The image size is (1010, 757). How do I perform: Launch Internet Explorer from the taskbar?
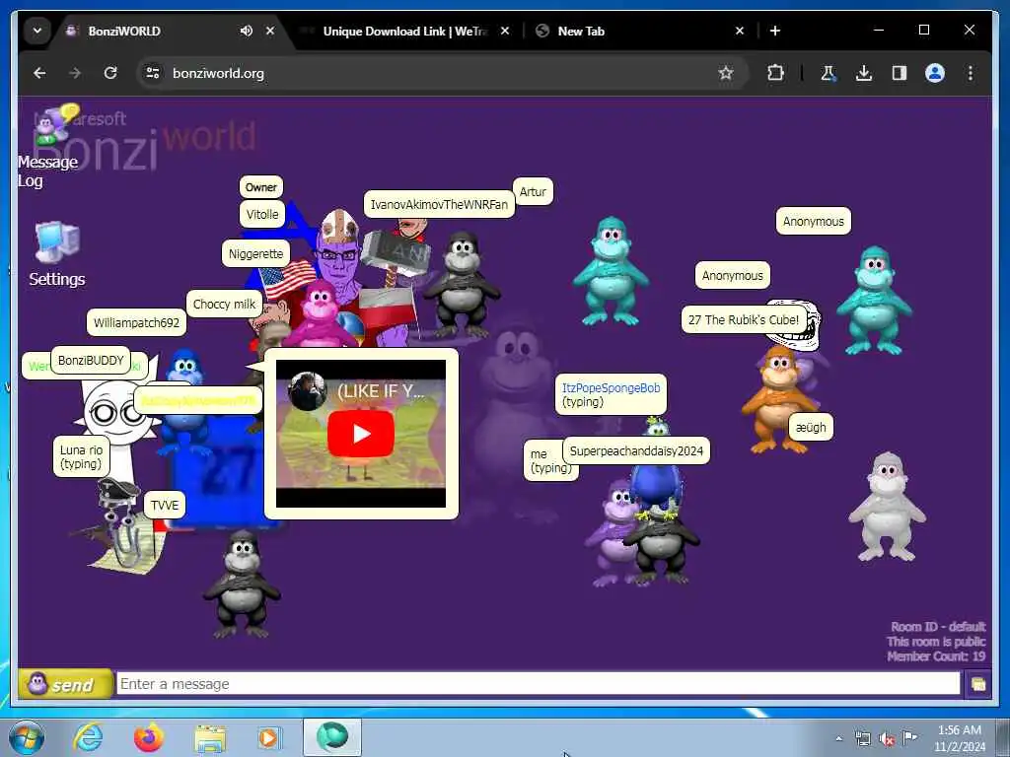click(x=88, y=737)
